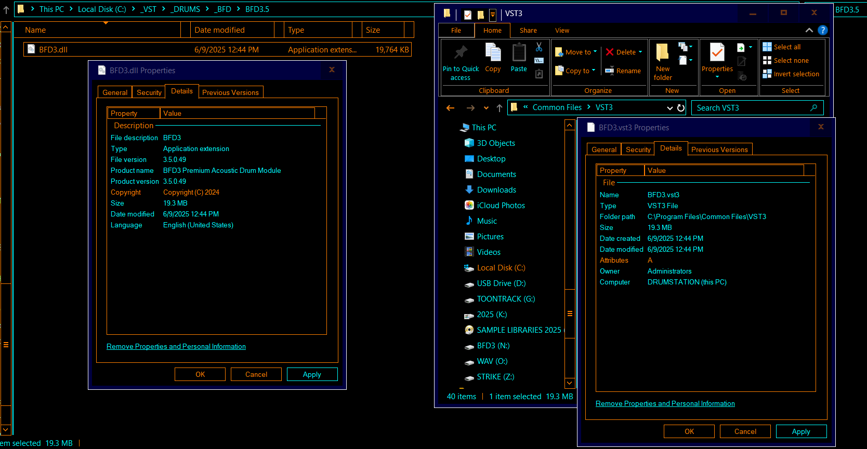Screen dimensions: 867x449
Task: Click Remove Properties link in BFD3.vst3 dialog
Action: pyautogui.click(x=665, y=403)
